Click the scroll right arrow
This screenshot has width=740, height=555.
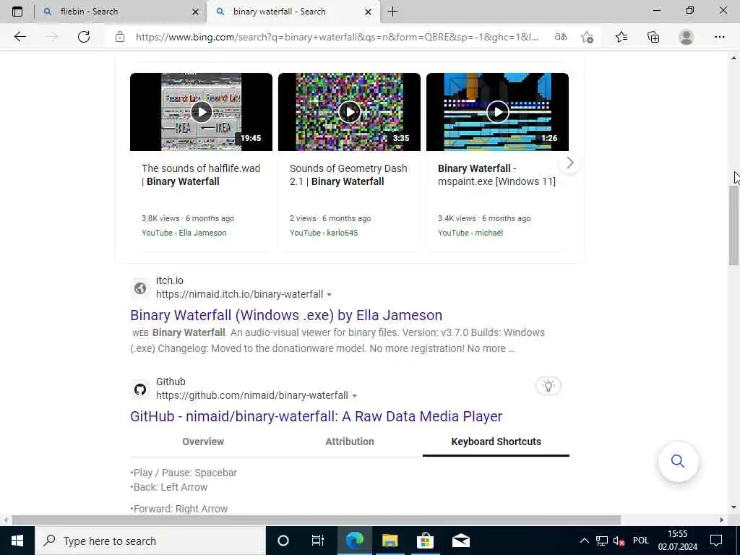[x=721, y=520]
